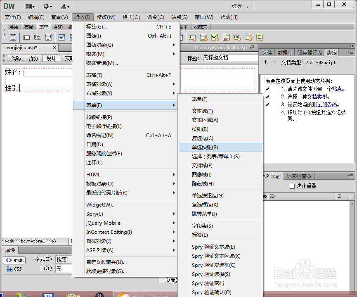Open the layout switcher icon in title bar

(30, 6)
